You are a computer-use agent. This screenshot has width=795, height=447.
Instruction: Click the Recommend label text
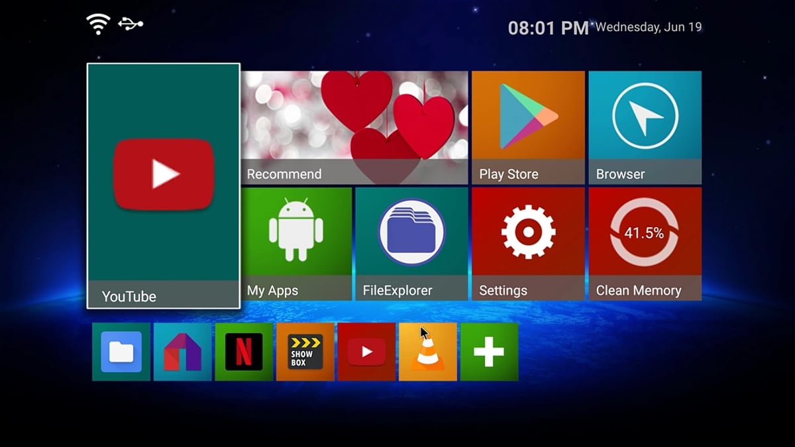(x=284, y=174)
